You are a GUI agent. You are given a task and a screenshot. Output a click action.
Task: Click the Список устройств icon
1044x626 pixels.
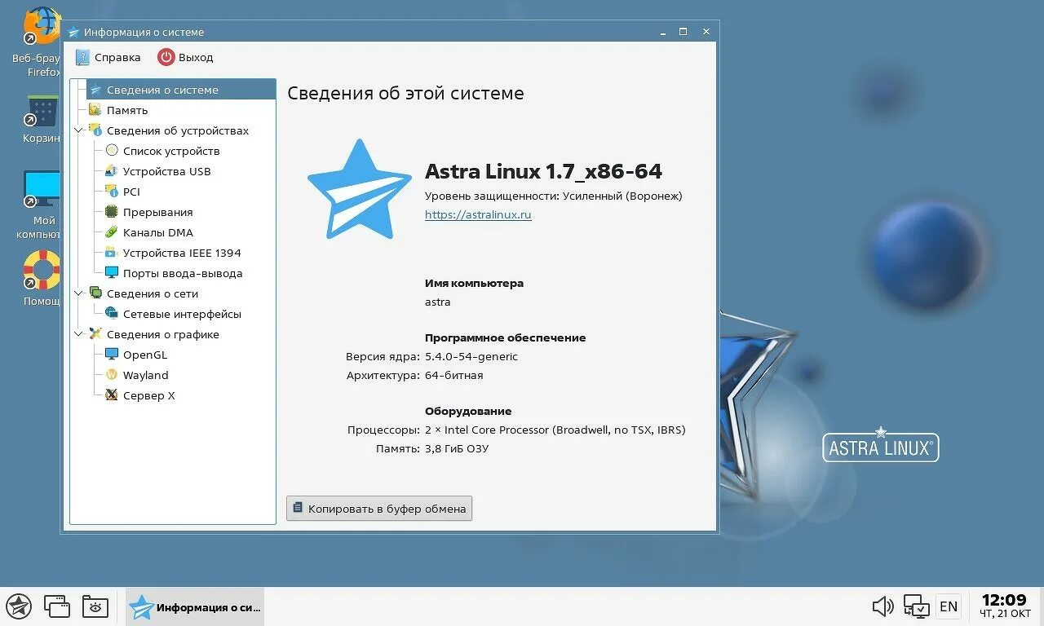pos(112,151)
